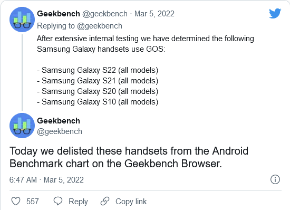
Task: Click the Mar 5, 2022 date at top
Action: [154, 14]
